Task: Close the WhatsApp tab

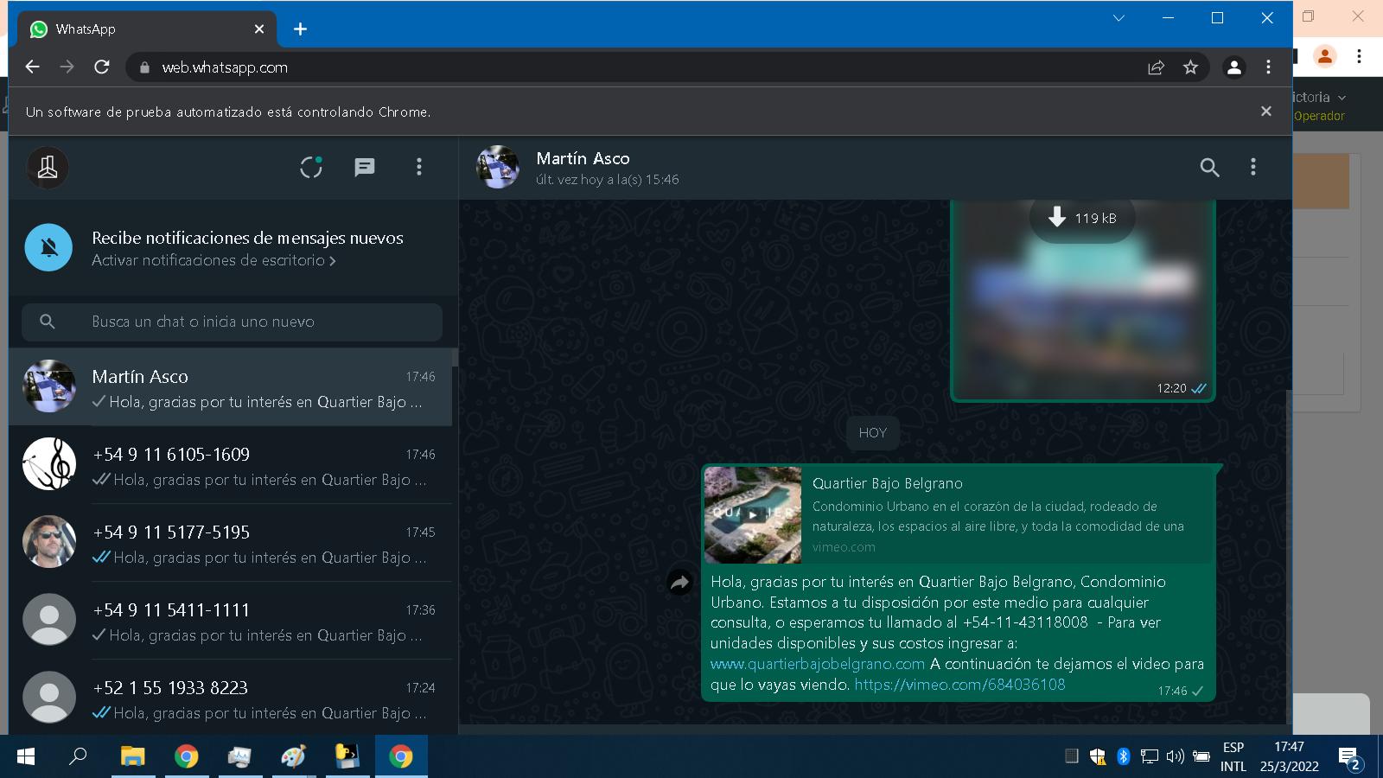Action: (259, 29)
